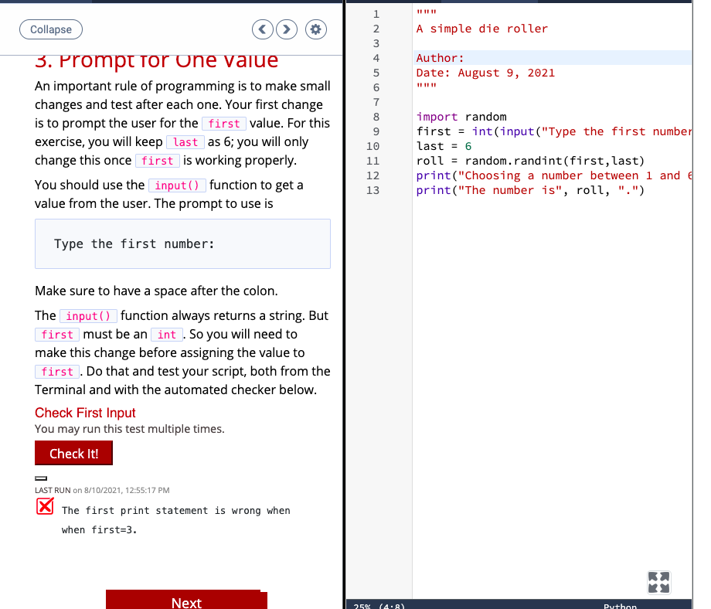Open the Python language selector in the status bar
The width and height of the screenshot is (711, 609).
pyautogui.click(x=621, y=605)
